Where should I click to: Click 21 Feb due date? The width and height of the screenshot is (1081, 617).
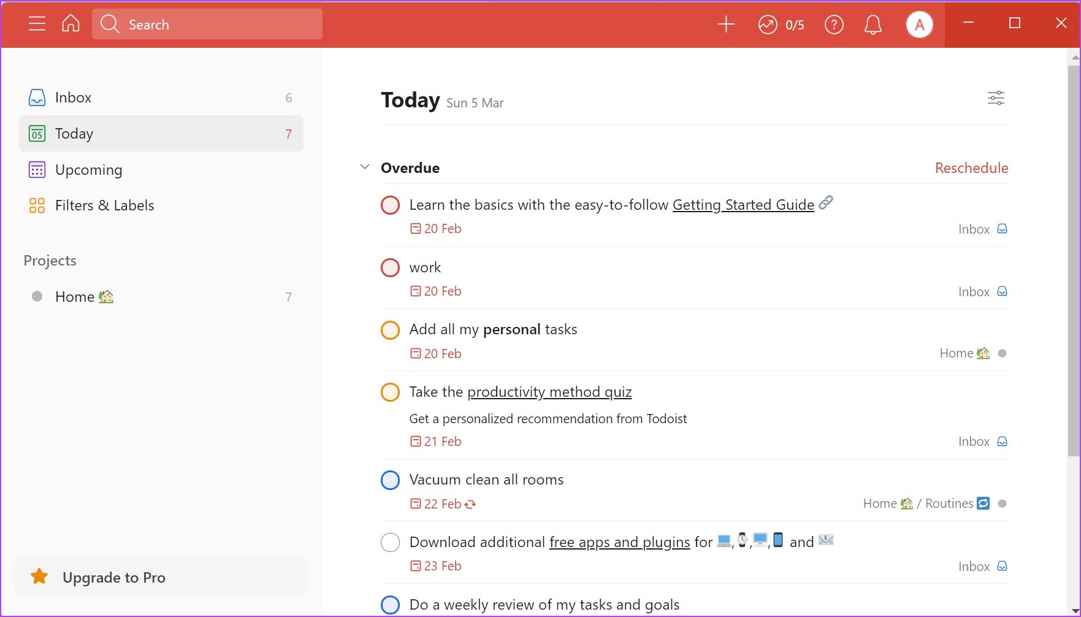click(435, 442)
